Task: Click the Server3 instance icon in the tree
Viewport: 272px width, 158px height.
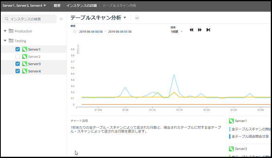Action: pyautogui.click(x=25, y=64)
